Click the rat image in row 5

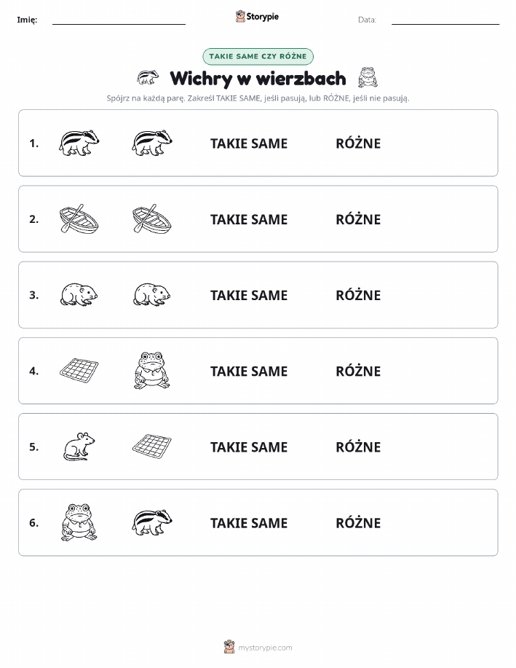(x=79, y=446)
